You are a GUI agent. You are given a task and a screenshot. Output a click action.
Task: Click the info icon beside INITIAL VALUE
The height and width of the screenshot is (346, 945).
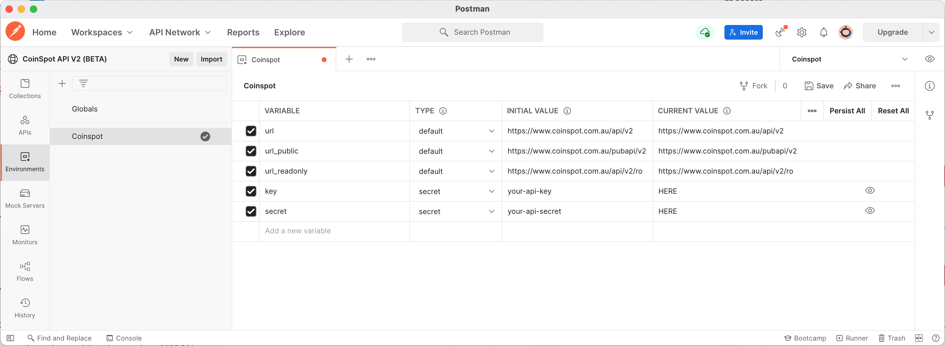[x=567, y=111]
